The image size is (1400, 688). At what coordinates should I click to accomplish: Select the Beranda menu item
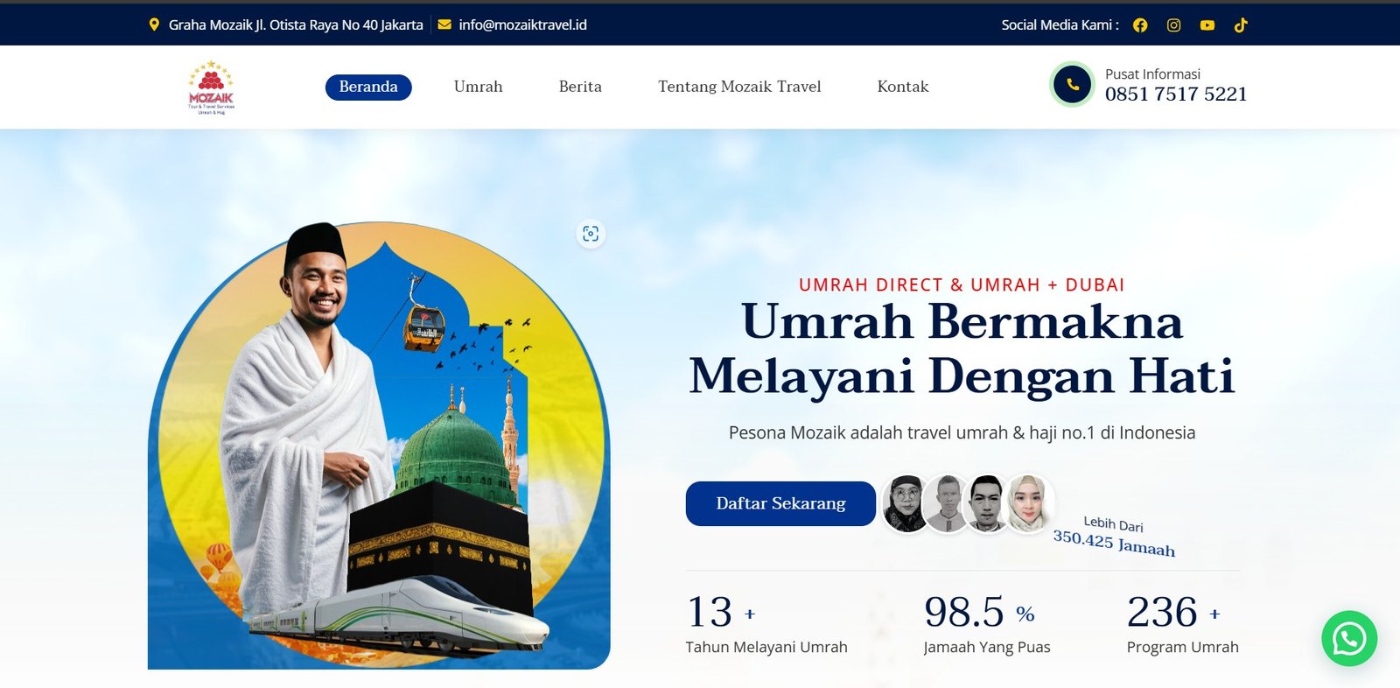click(368, 87)
